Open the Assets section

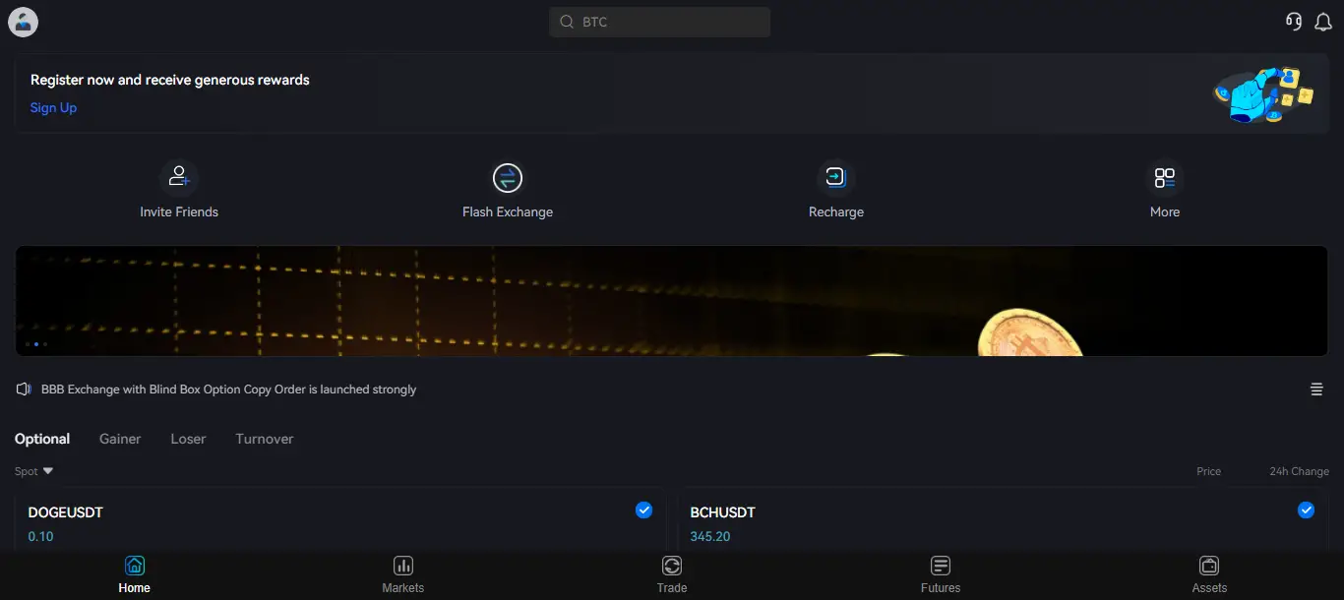1209,573
